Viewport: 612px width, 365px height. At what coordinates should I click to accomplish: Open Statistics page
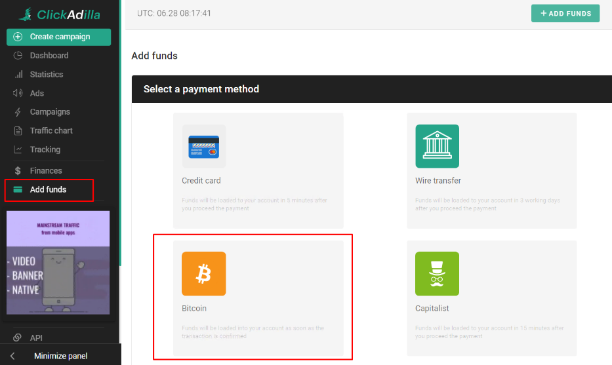47,74
